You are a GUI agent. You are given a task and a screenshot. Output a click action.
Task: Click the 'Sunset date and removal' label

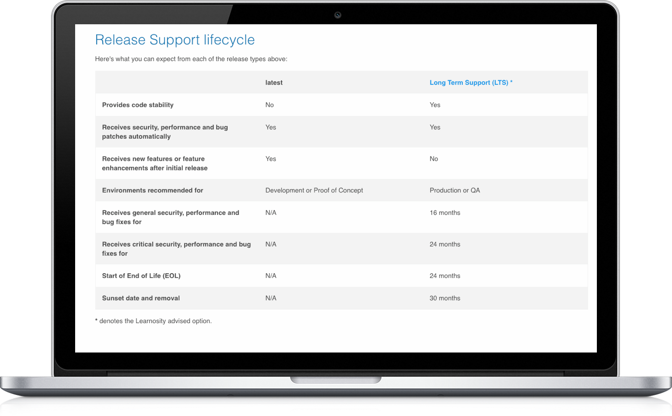coord(140,298)
